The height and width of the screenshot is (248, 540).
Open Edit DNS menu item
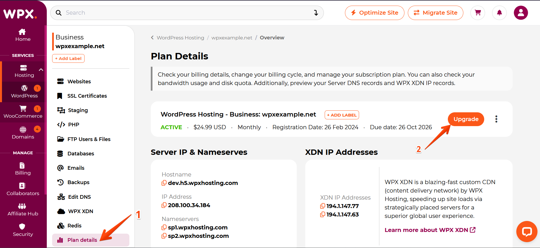[90, 197]
